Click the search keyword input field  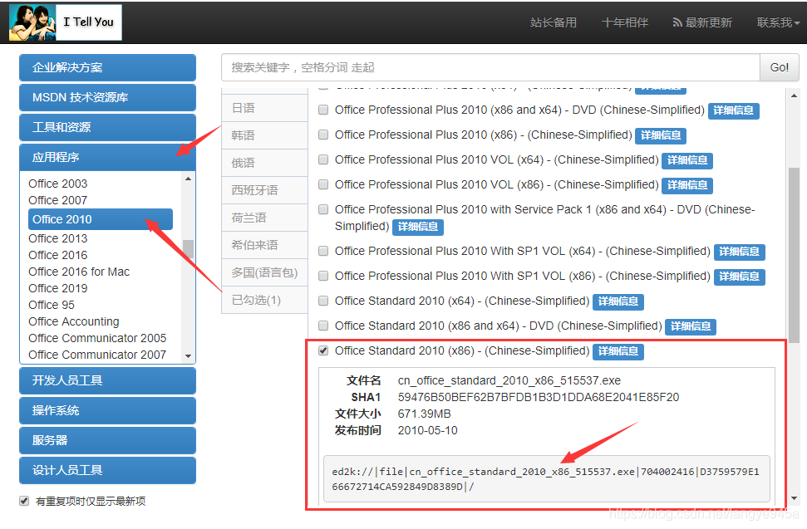[490, 67]
